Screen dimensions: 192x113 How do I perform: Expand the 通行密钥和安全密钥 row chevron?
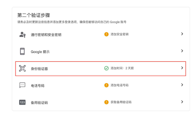pos(182,34)
